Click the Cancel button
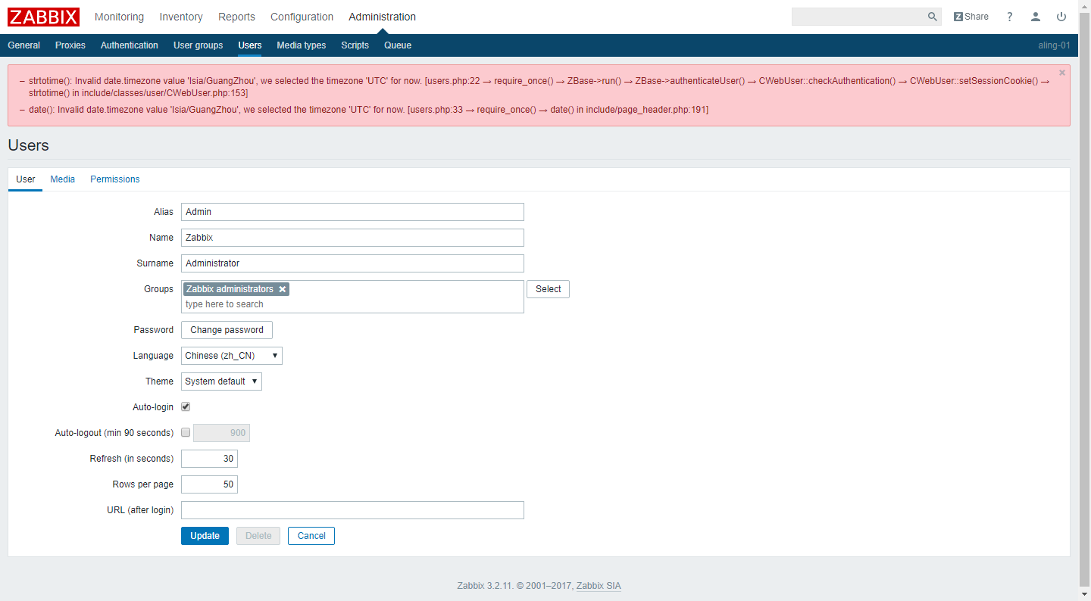The image size is (1091, 601). (311, 536)
